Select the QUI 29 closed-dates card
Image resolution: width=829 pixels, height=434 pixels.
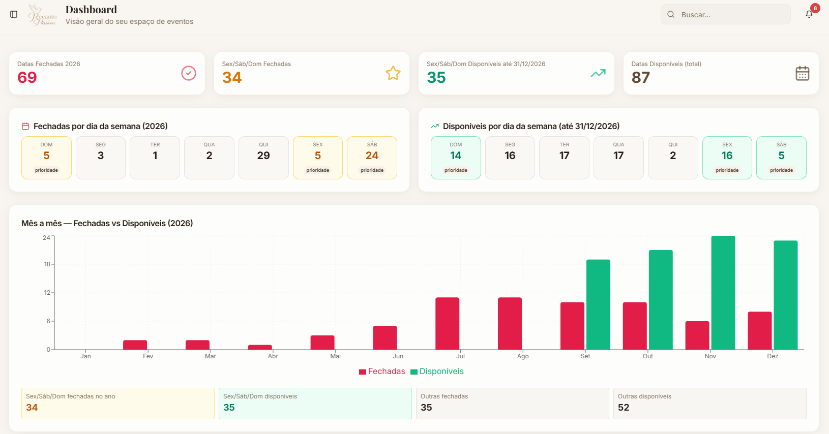point(263,158)
